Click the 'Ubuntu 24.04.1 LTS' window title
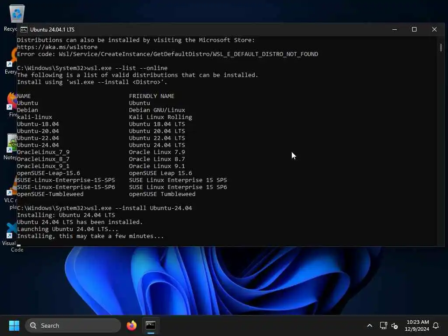448x336 pixels. 52,29
